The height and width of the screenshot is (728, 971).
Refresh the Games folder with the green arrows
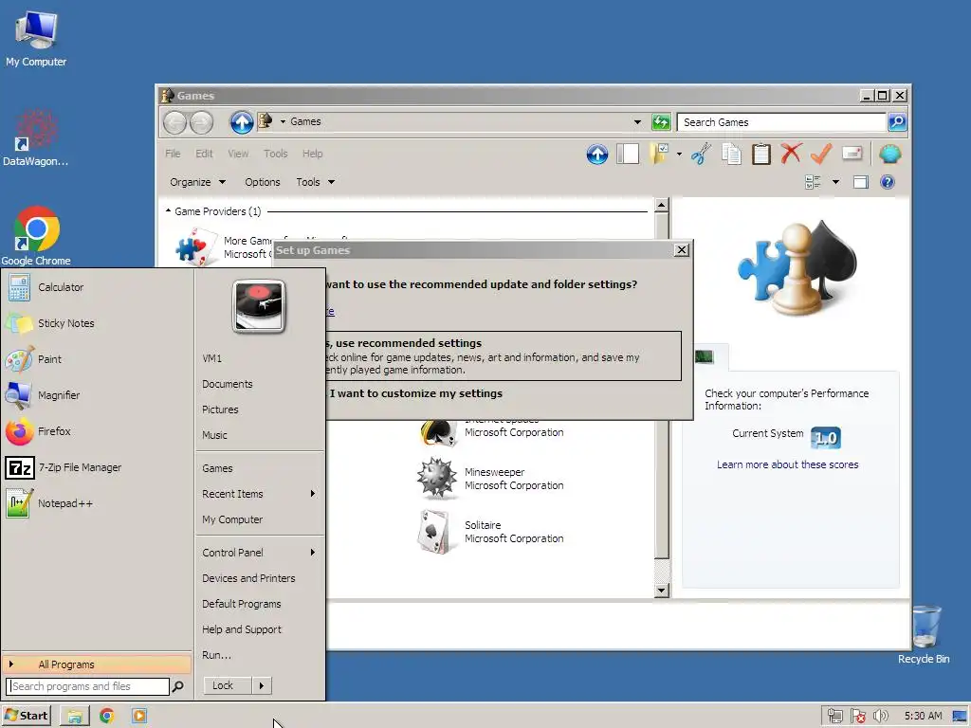click(x=661, y=122)
